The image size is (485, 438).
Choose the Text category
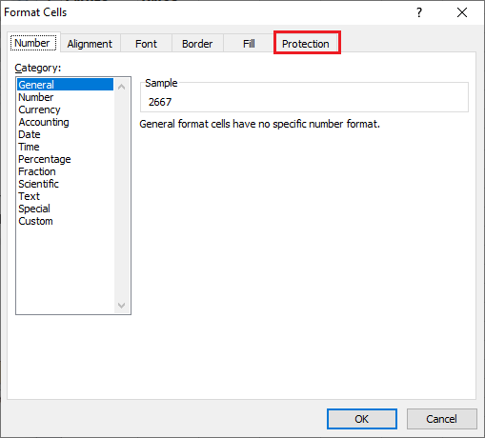[x=65, y=196]
